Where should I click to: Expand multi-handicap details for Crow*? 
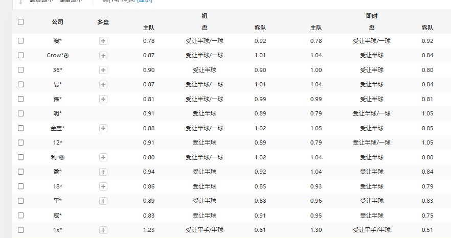[x=103, y=55]
